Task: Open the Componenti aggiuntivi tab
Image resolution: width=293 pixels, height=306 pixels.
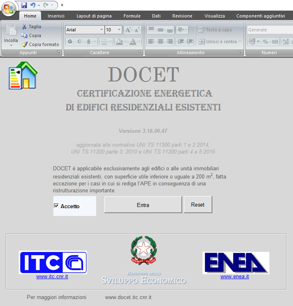Action: point(260,16)
